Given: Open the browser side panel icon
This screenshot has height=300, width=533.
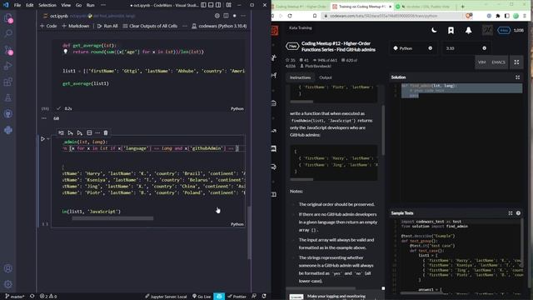Looking at the screenshot, I should (x=507, y=16).
